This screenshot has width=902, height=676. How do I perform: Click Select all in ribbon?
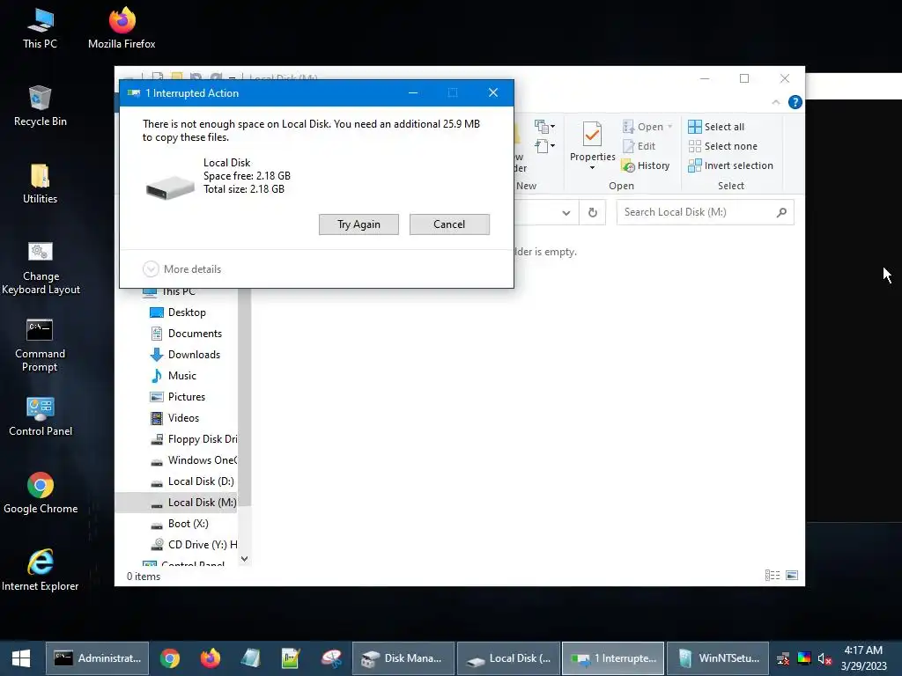point(716,127)
